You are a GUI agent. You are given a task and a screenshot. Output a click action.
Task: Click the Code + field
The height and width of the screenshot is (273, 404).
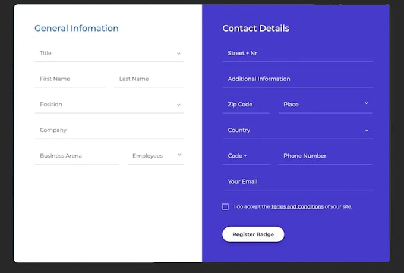246,156
